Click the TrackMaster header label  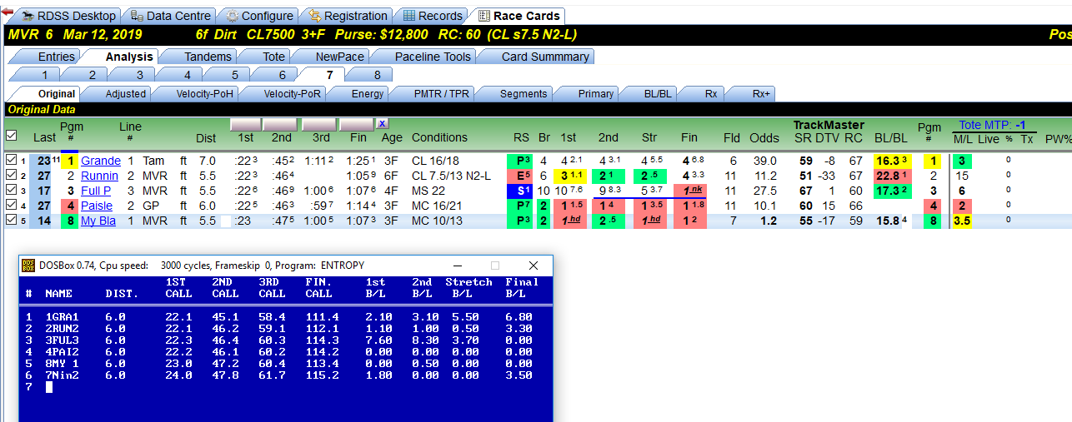829,125
